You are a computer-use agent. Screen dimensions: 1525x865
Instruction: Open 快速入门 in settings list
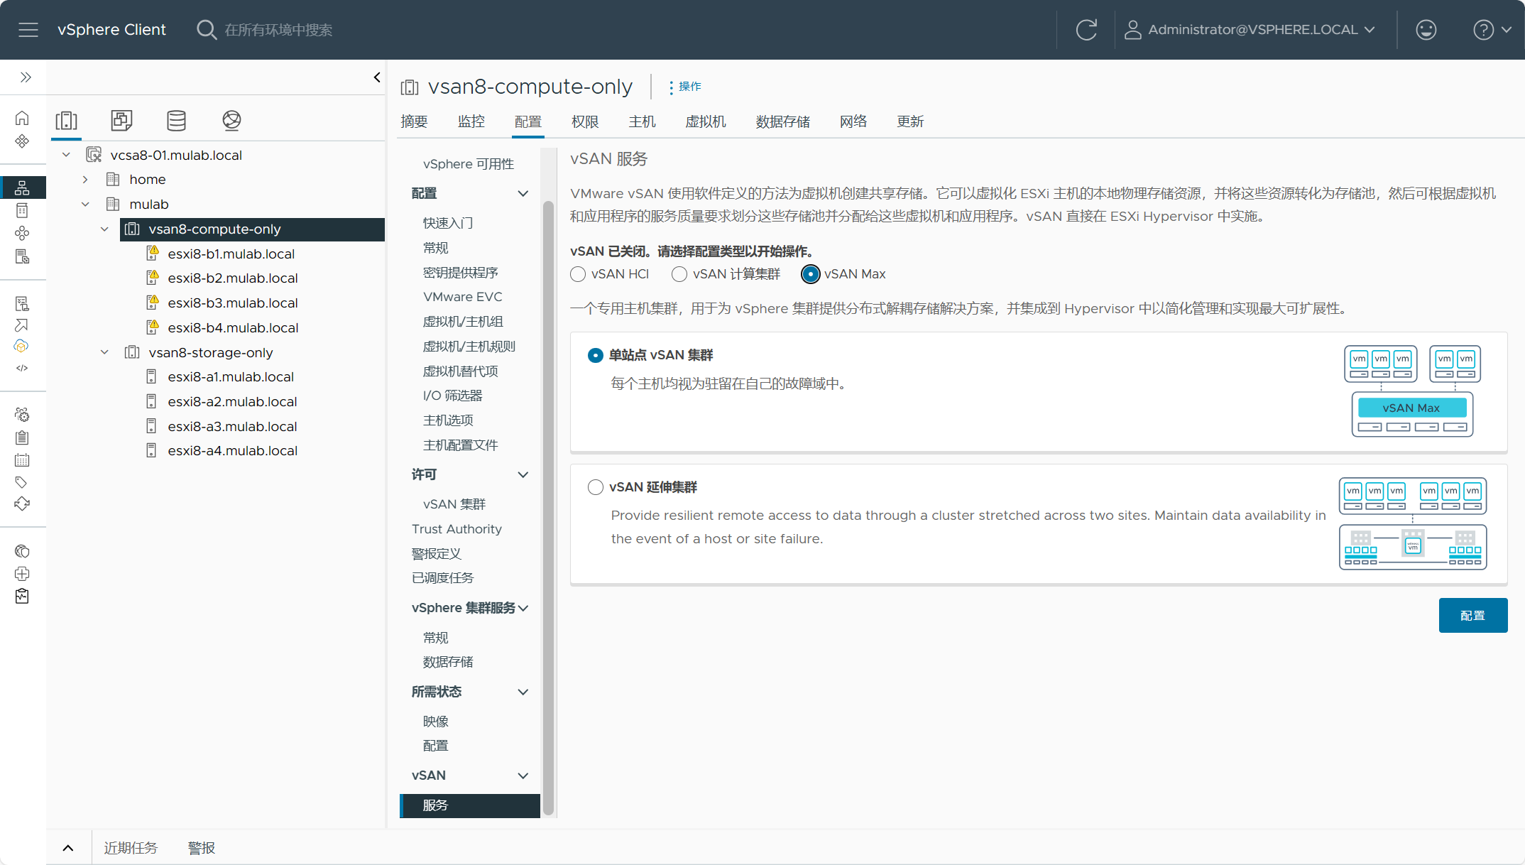(448, 223)
